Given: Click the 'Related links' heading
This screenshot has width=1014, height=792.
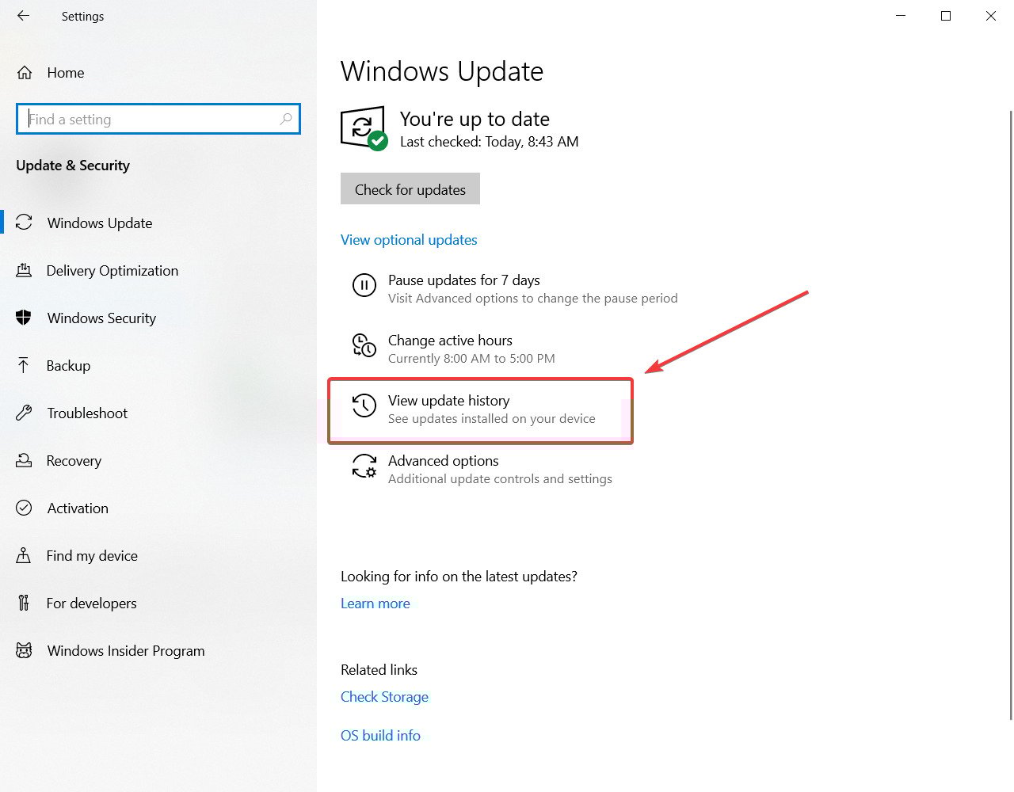Looking at the screenshot, I should pos(379,670).
